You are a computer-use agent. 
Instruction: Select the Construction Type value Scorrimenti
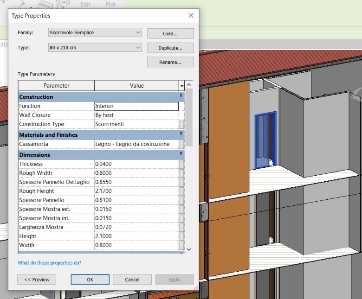136,124
